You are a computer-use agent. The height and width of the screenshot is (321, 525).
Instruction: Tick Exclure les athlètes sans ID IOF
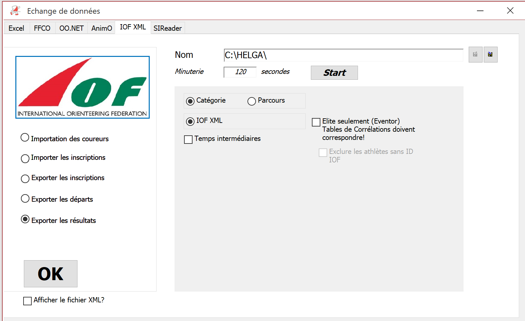point(323,153)
